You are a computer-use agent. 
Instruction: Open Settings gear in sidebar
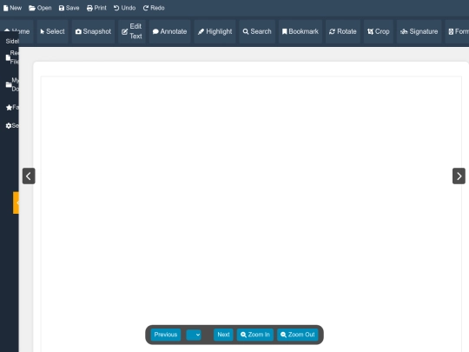11,126
